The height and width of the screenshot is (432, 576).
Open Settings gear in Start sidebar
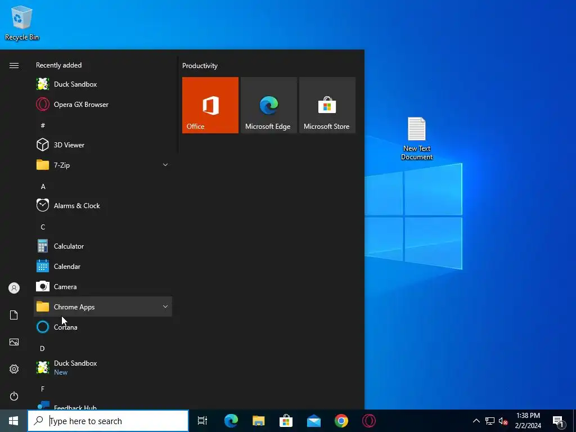(x=14, y=369)
